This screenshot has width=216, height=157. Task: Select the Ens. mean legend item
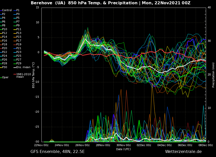23,67
